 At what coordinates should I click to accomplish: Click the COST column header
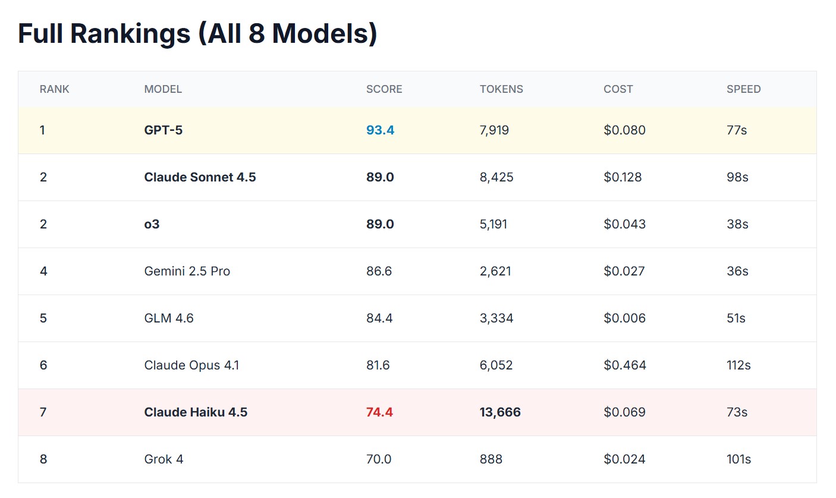tap(618, 89)
